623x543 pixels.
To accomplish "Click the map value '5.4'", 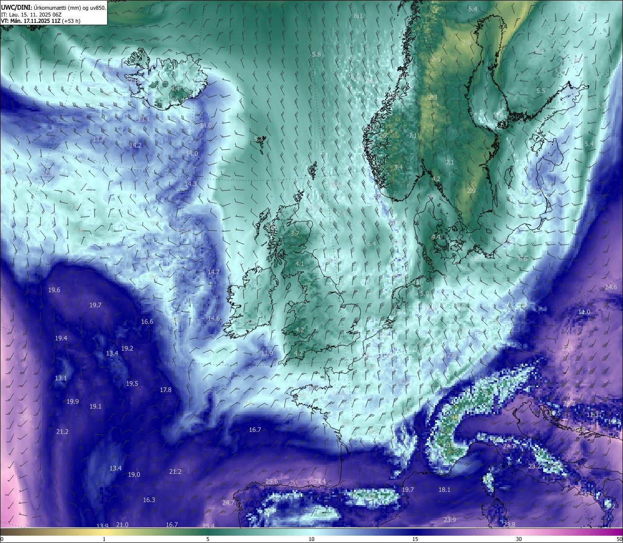I will pos(589,144).
